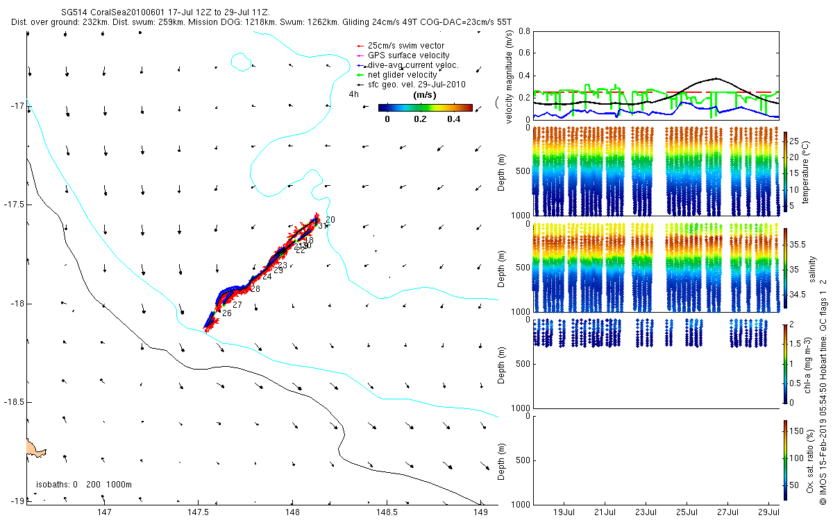Click the '25Jul' date tick
This screenshot has width=833, height=520.
coord(687,512)
